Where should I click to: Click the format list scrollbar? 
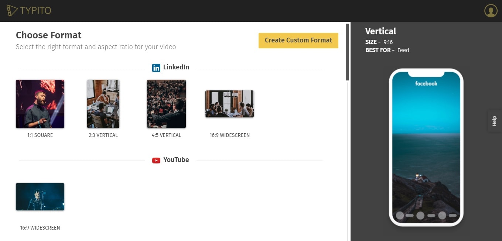[x=347, y=52]
